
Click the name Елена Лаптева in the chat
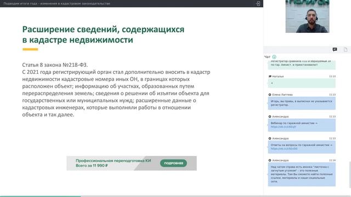click(282, 95)
